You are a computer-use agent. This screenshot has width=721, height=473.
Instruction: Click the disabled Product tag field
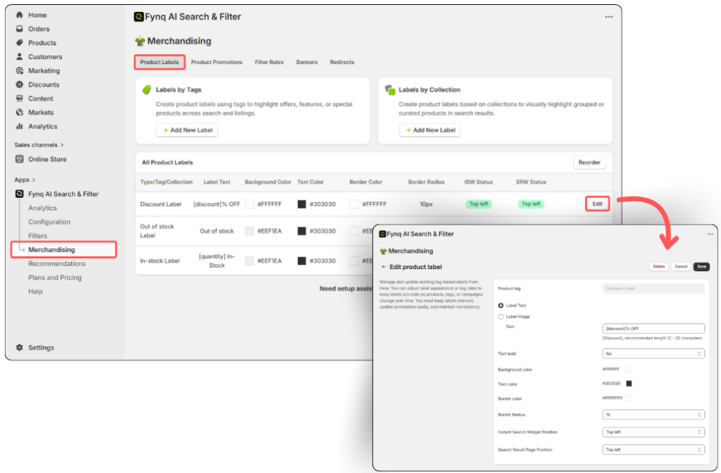(653, 289)
